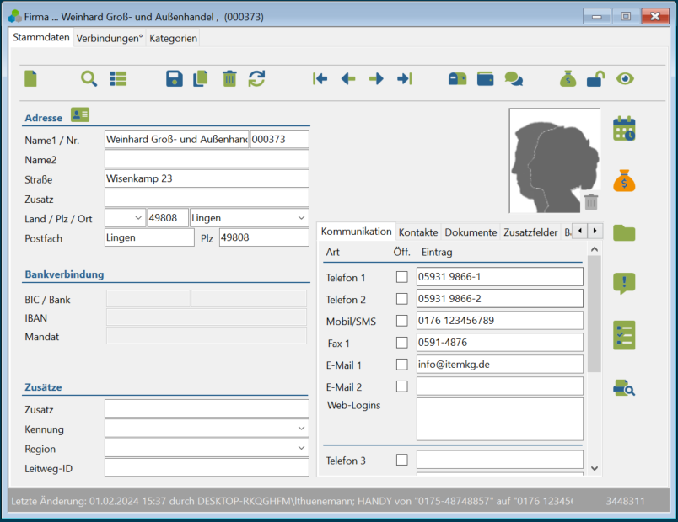Check the Öff. box for Telefon 1

(x=401, y=277)
